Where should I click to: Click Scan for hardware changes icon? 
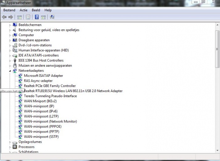[52, 17]
